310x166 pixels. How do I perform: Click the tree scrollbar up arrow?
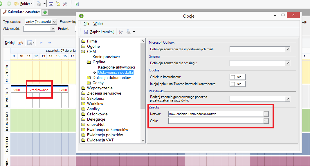(x=143, y=41)
